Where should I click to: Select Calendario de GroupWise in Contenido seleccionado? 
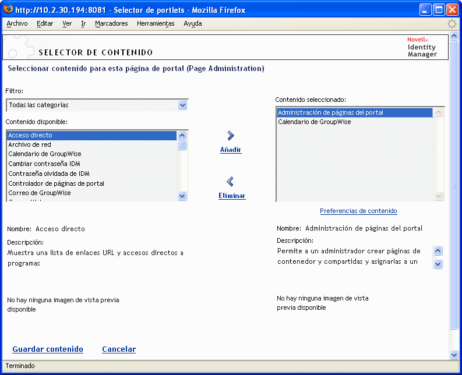point(354,122)
